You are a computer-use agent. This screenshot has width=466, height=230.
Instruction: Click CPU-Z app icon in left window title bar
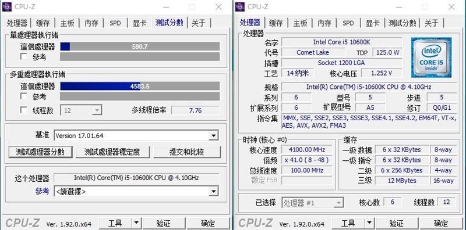(x=7, y=6)
